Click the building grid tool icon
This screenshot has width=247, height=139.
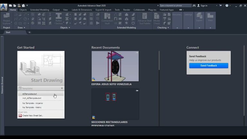[32, 14]
